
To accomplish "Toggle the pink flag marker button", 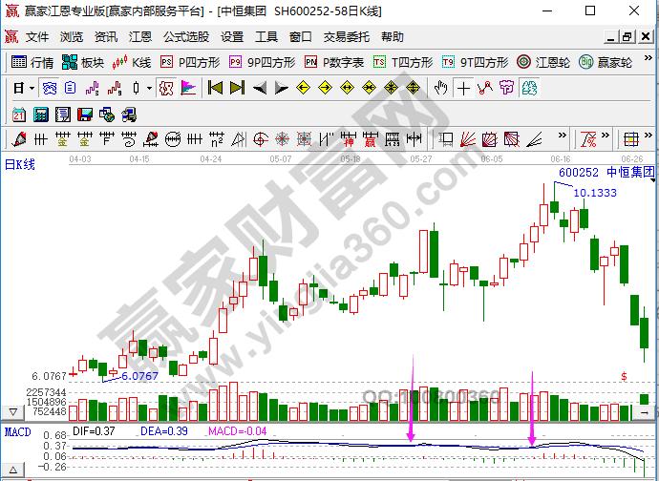I will pos(188,89).
